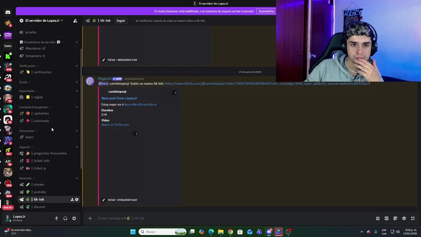
Task: Open the server with badge 975
Action: point(8,66)
